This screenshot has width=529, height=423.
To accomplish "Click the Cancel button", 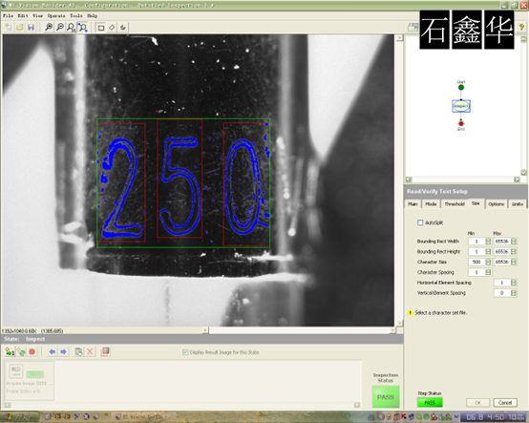I will 505,402.
